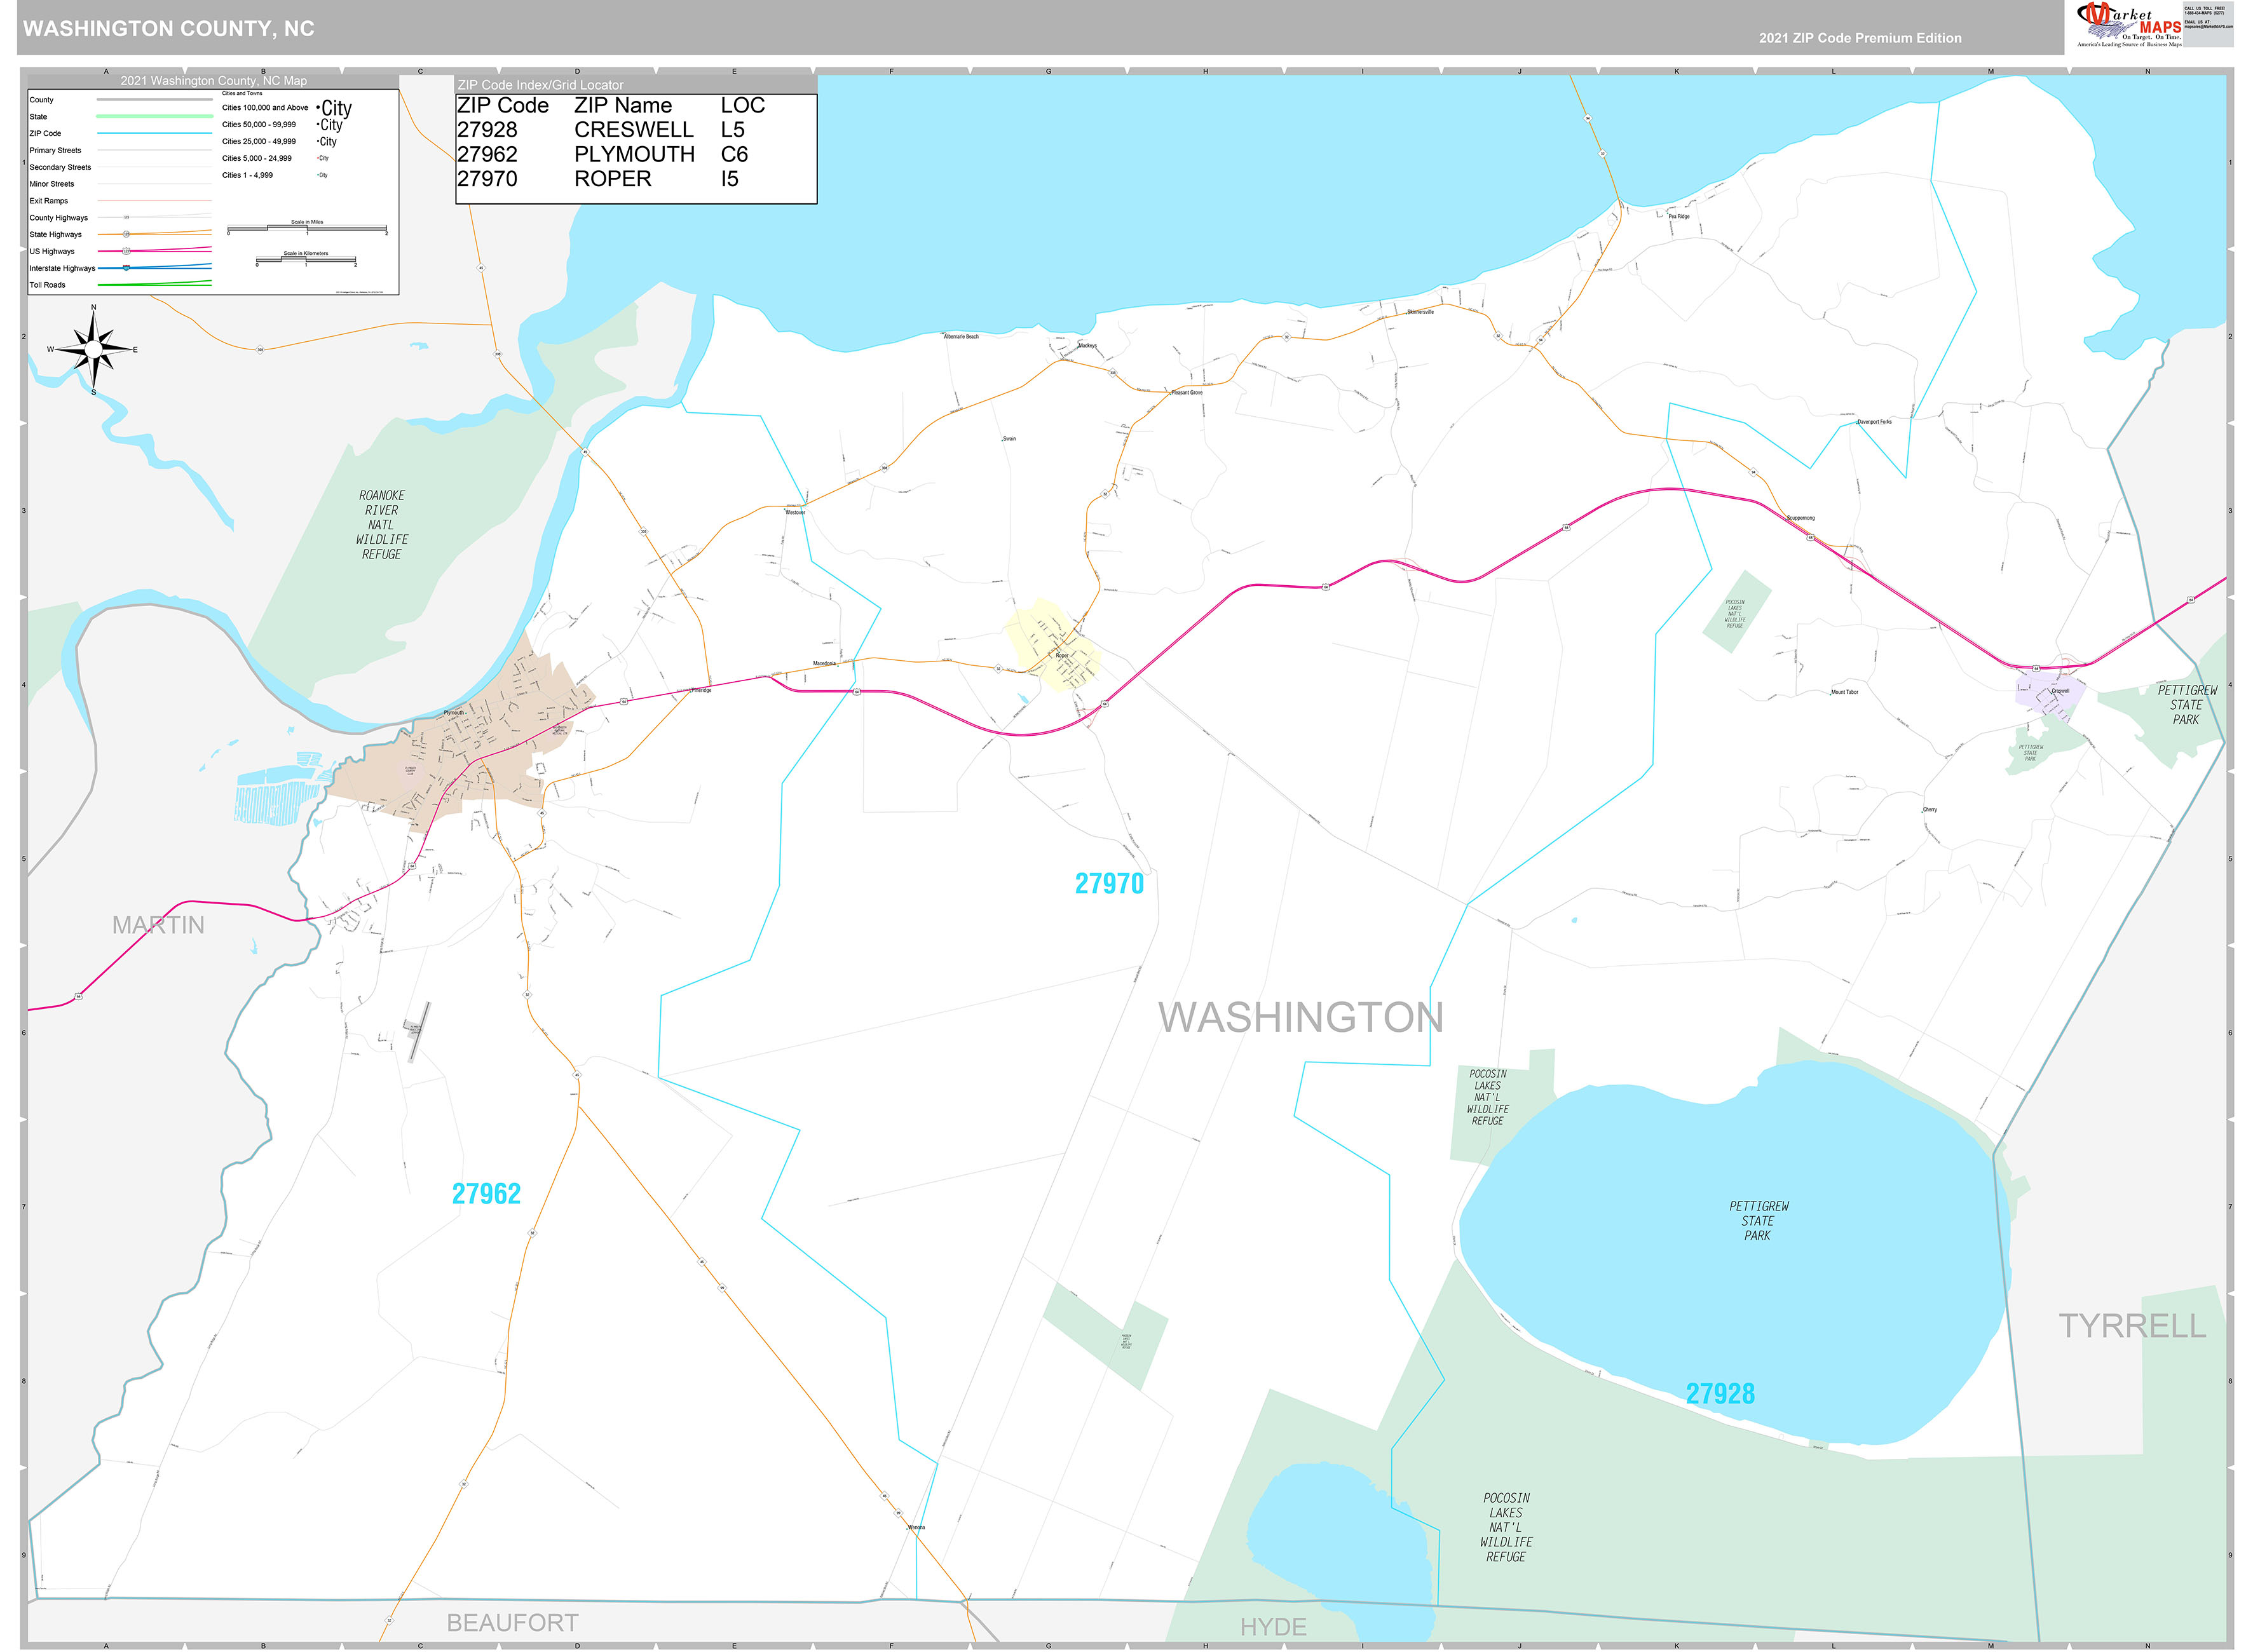The width and height of the screenshot is (2253, 1652).
Task: Click the orange State Highways legend line
Action: (155, 233)
